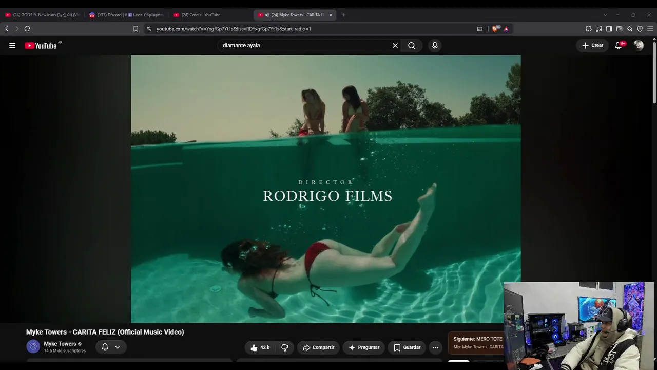657x370 pixels.
Task: Save the video with Guardar
Action: pyautogui.click(x=407, y=347)
